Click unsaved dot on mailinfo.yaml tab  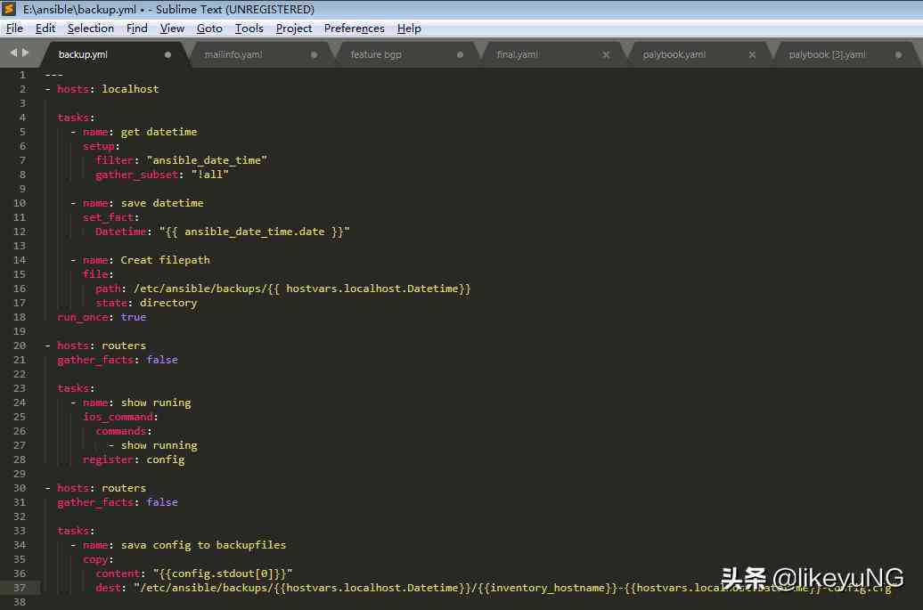tap(314, 54)
